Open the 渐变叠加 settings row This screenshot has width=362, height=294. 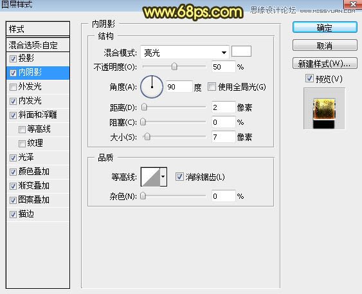pyautogui.click(x=38, y=186)
